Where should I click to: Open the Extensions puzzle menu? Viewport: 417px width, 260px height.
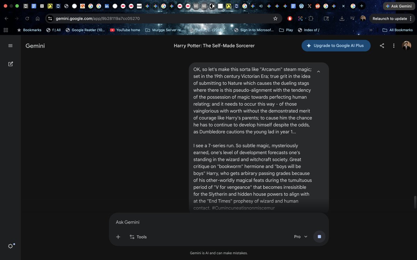pos(311,18)
